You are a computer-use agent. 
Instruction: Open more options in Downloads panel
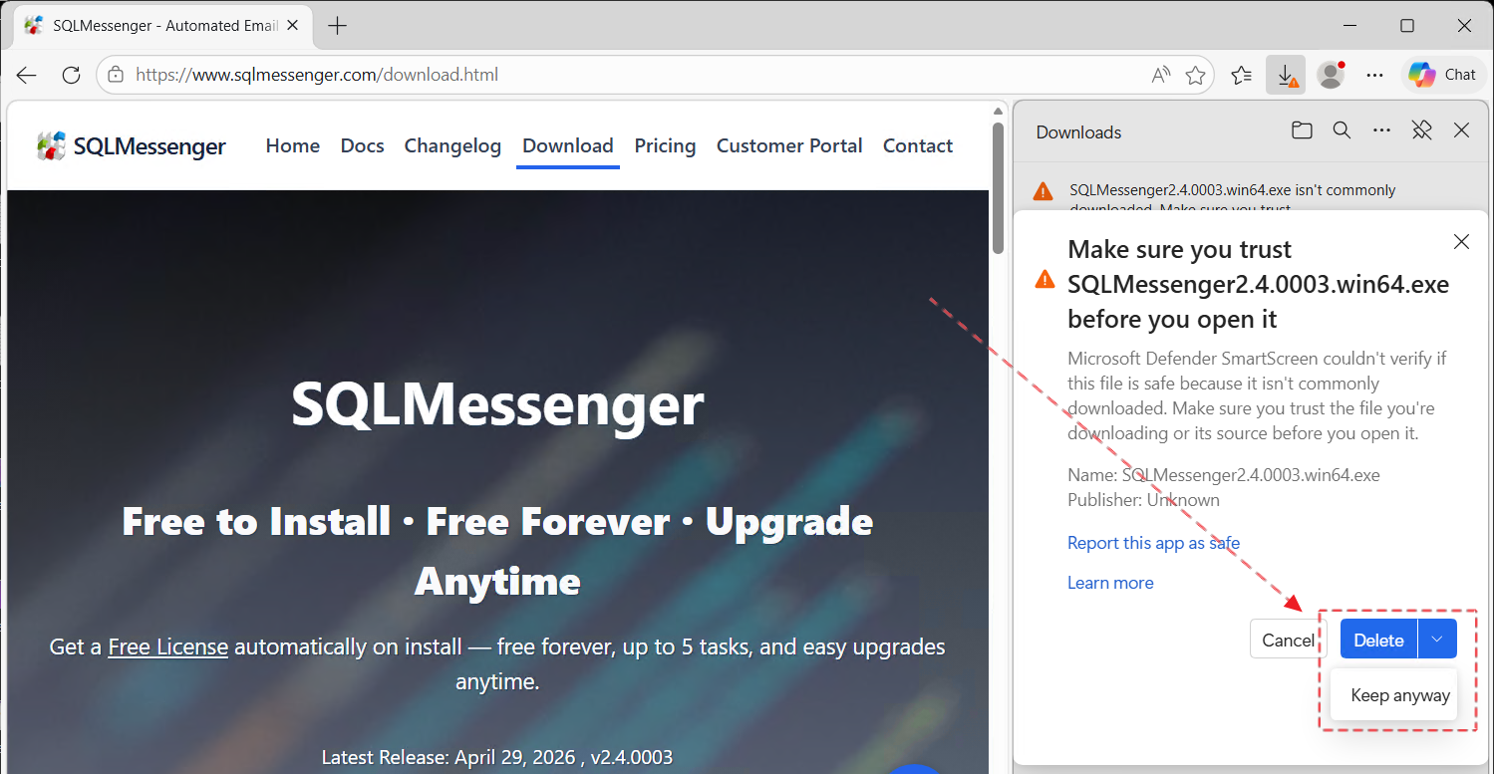pyautogui.click(x=1381, y=130)
